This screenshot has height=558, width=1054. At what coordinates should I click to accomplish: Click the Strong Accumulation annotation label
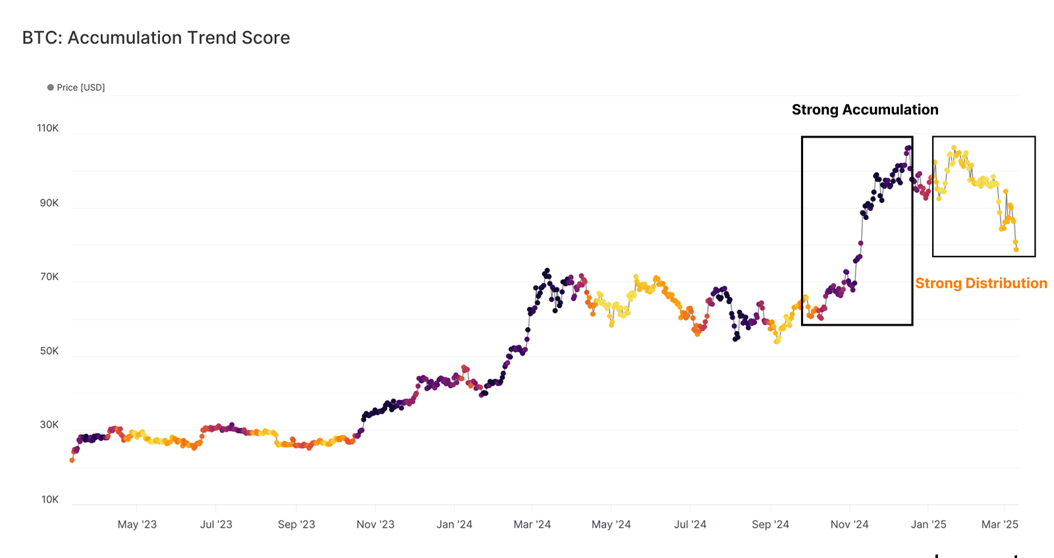click(x=864, y=110)
